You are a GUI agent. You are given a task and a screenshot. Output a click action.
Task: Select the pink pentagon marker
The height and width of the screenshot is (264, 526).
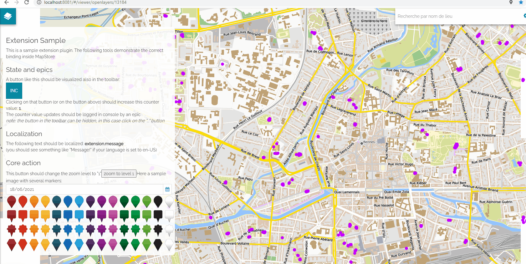pyautogui.click(x=113, y=245)
